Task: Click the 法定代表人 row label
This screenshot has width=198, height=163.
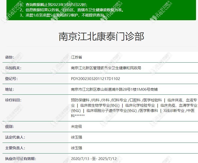Action: (x=15, y=137)
